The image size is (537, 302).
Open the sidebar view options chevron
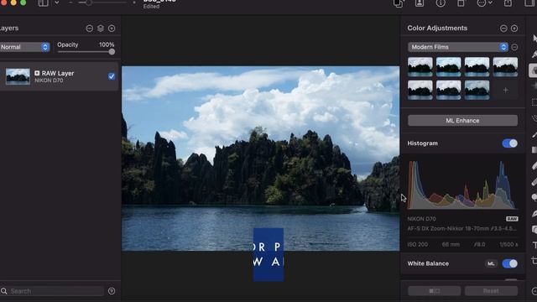[57, 3]
